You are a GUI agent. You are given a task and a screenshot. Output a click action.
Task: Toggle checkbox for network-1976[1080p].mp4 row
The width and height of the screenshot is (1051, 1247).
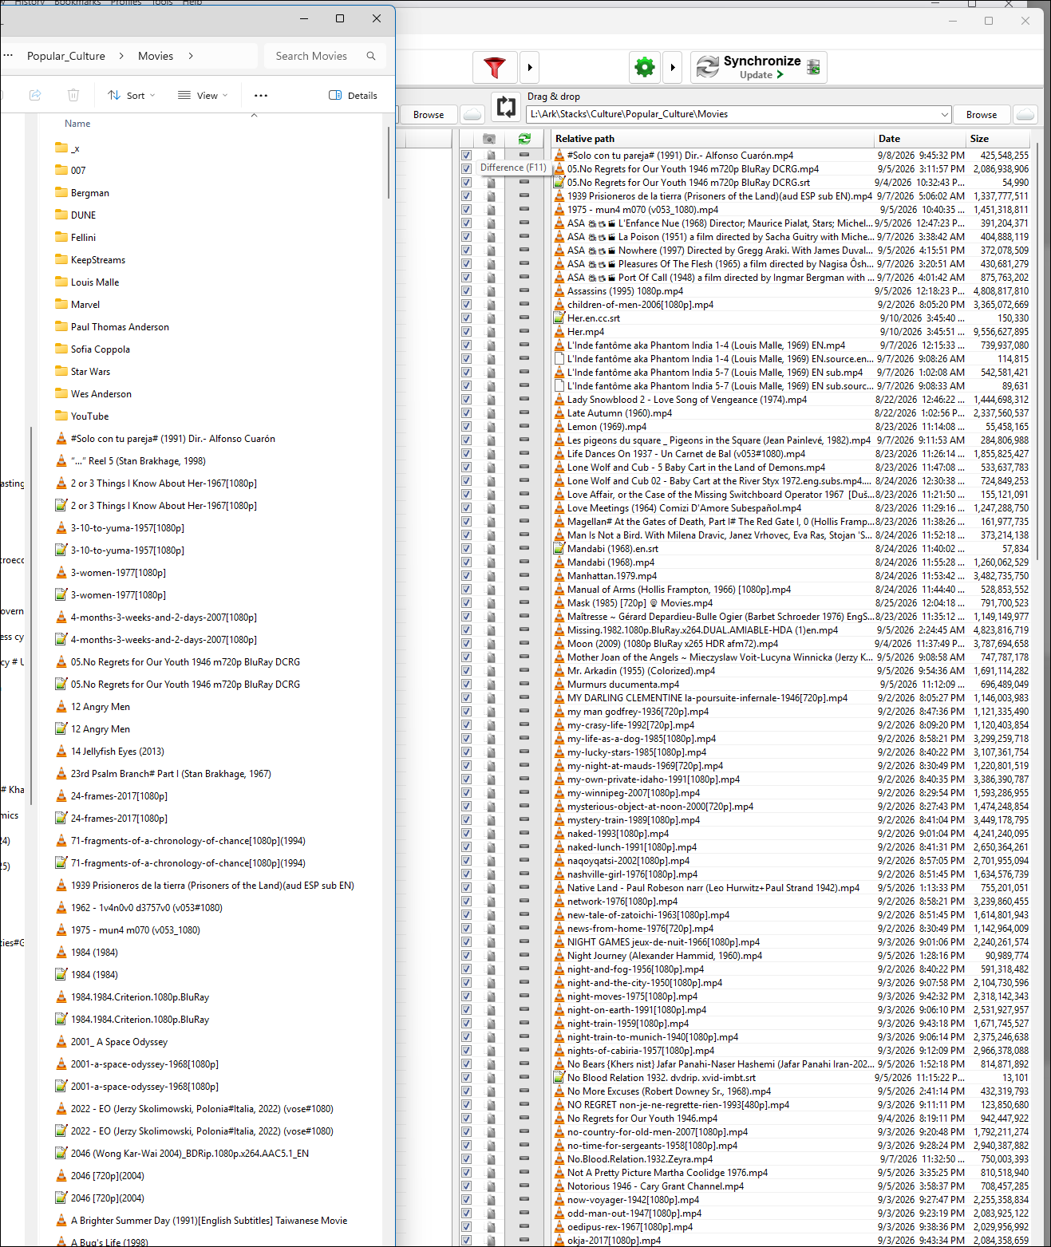coord(466,902)
